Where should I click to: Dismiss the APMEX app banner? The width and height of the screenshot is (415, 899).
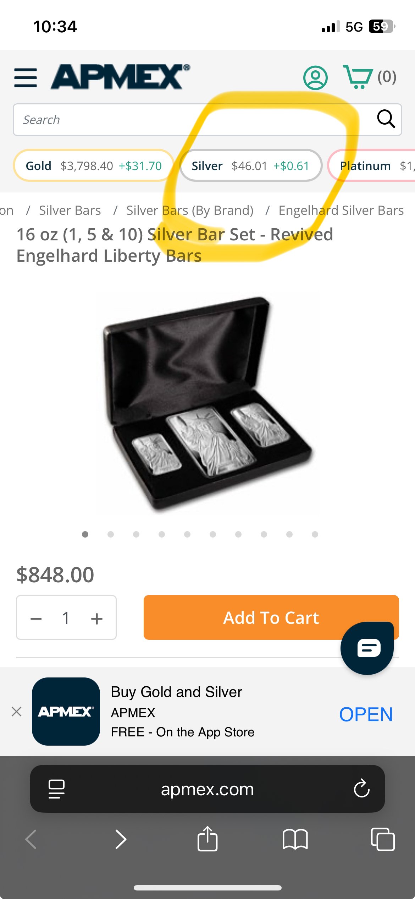pos(16,712)
